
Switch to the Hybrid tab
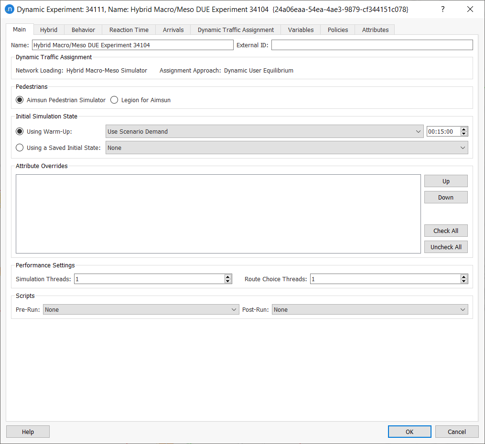point(49,30)
